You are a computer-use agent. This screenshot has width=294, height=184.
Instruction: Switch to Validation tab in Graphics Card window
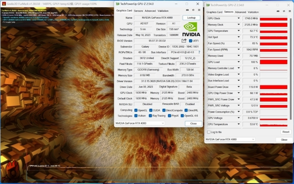click(163, 11)
